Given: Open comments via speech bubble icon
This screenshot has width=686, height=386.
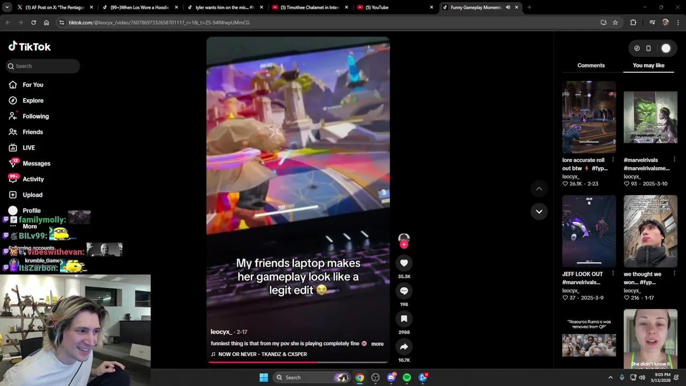Looking at the screenshot, I should tap(404, 291).
